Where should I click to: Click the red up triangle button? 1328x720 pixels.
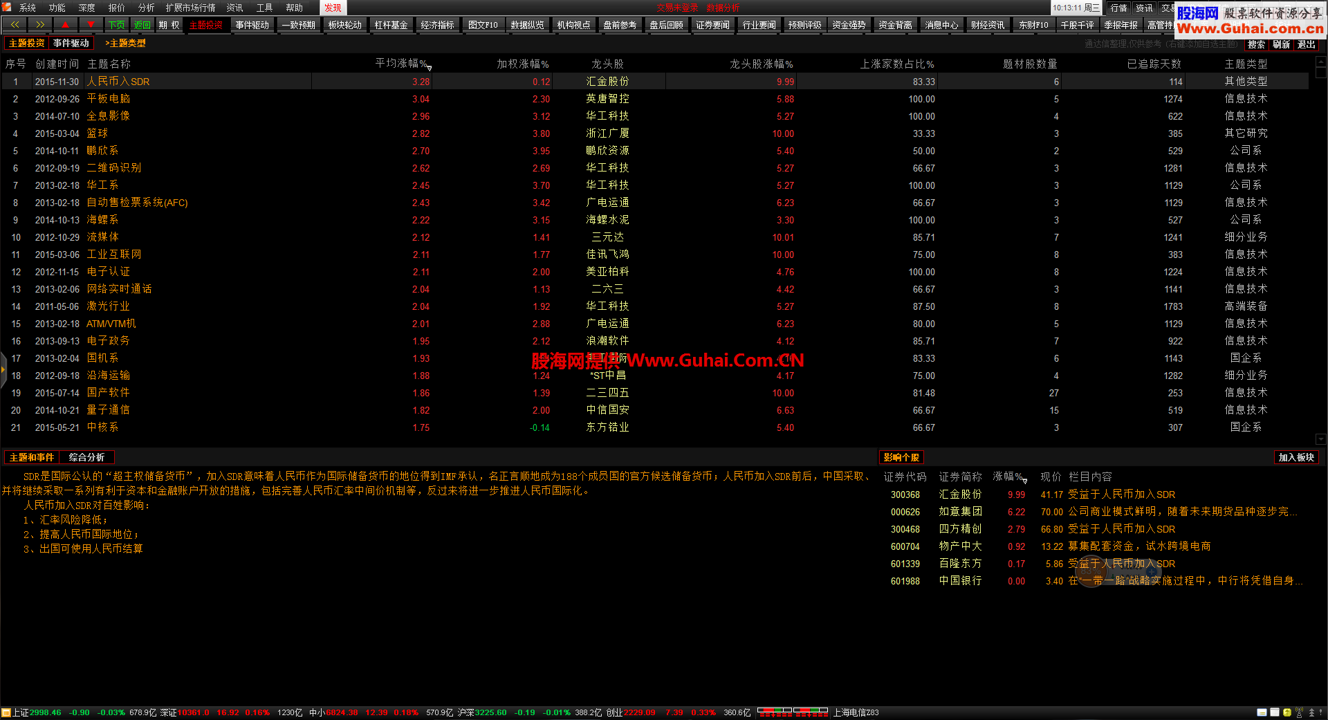[65, 25]
